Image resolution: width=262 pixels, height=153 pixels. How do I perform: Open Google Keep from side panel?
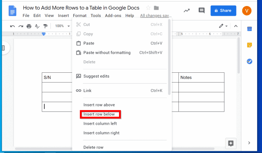coord(249,45)
